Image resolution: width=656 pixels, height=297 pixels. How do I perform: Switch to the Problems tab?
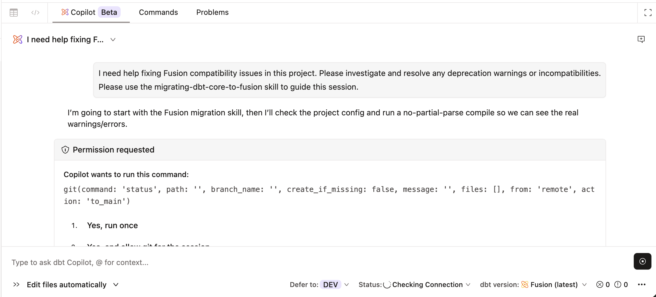tap(212, 12)
